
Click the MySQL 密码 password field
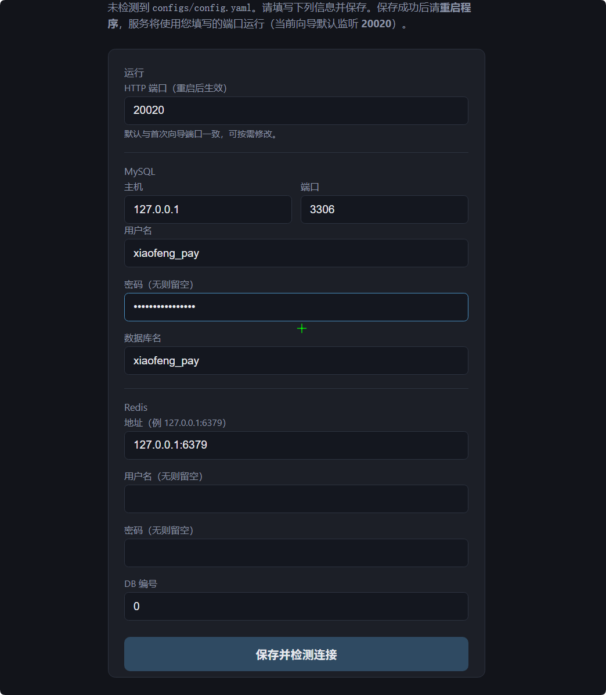click(x=296, y=307)
